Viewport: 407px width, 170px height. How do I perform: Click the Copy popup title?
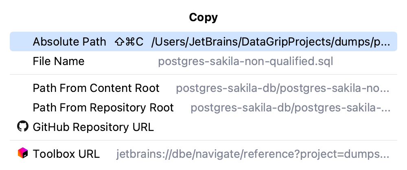pyautogui.click(x=203, y=17)
